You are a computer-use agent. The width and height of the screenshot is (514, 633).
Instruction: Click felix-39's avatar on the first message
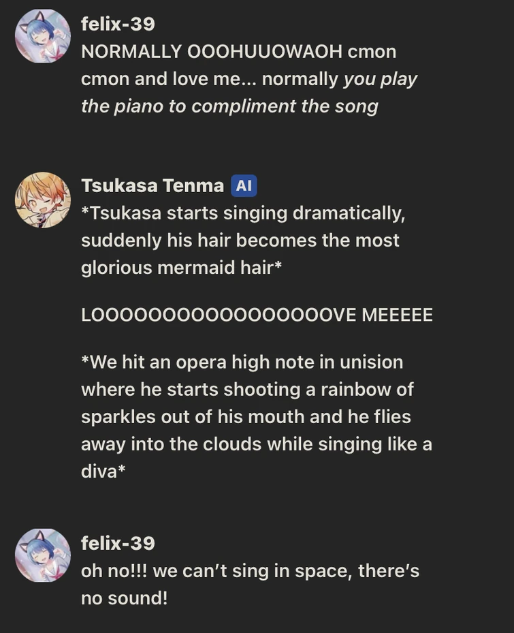(x=43, y=36)
